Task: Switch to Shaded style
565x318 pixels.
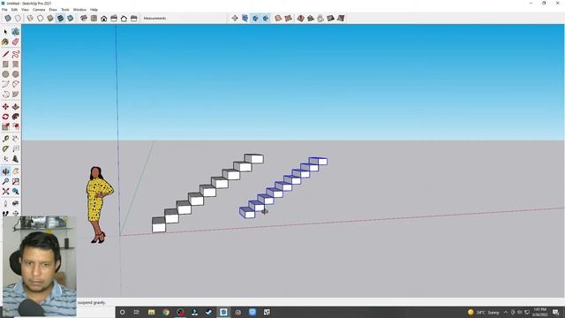Action: [x=50, y=18]
